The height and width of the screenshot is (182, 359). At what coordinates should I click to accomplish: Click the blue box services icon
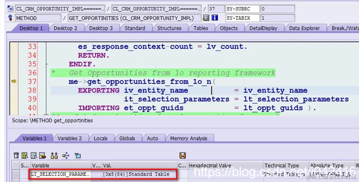point(78,155)
